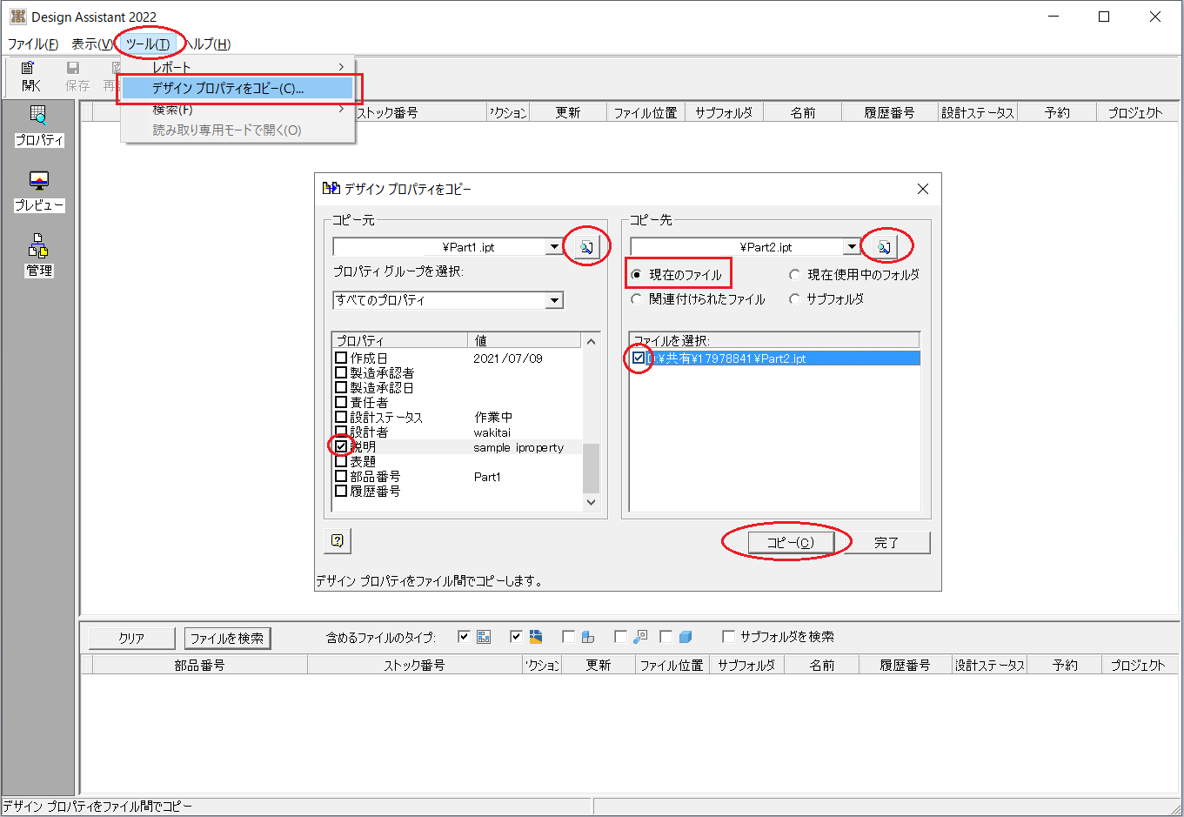This screenshot has height=817, width=1184.
Task: Open the プロパティ view in sidebar
Action: pos(39,126)
